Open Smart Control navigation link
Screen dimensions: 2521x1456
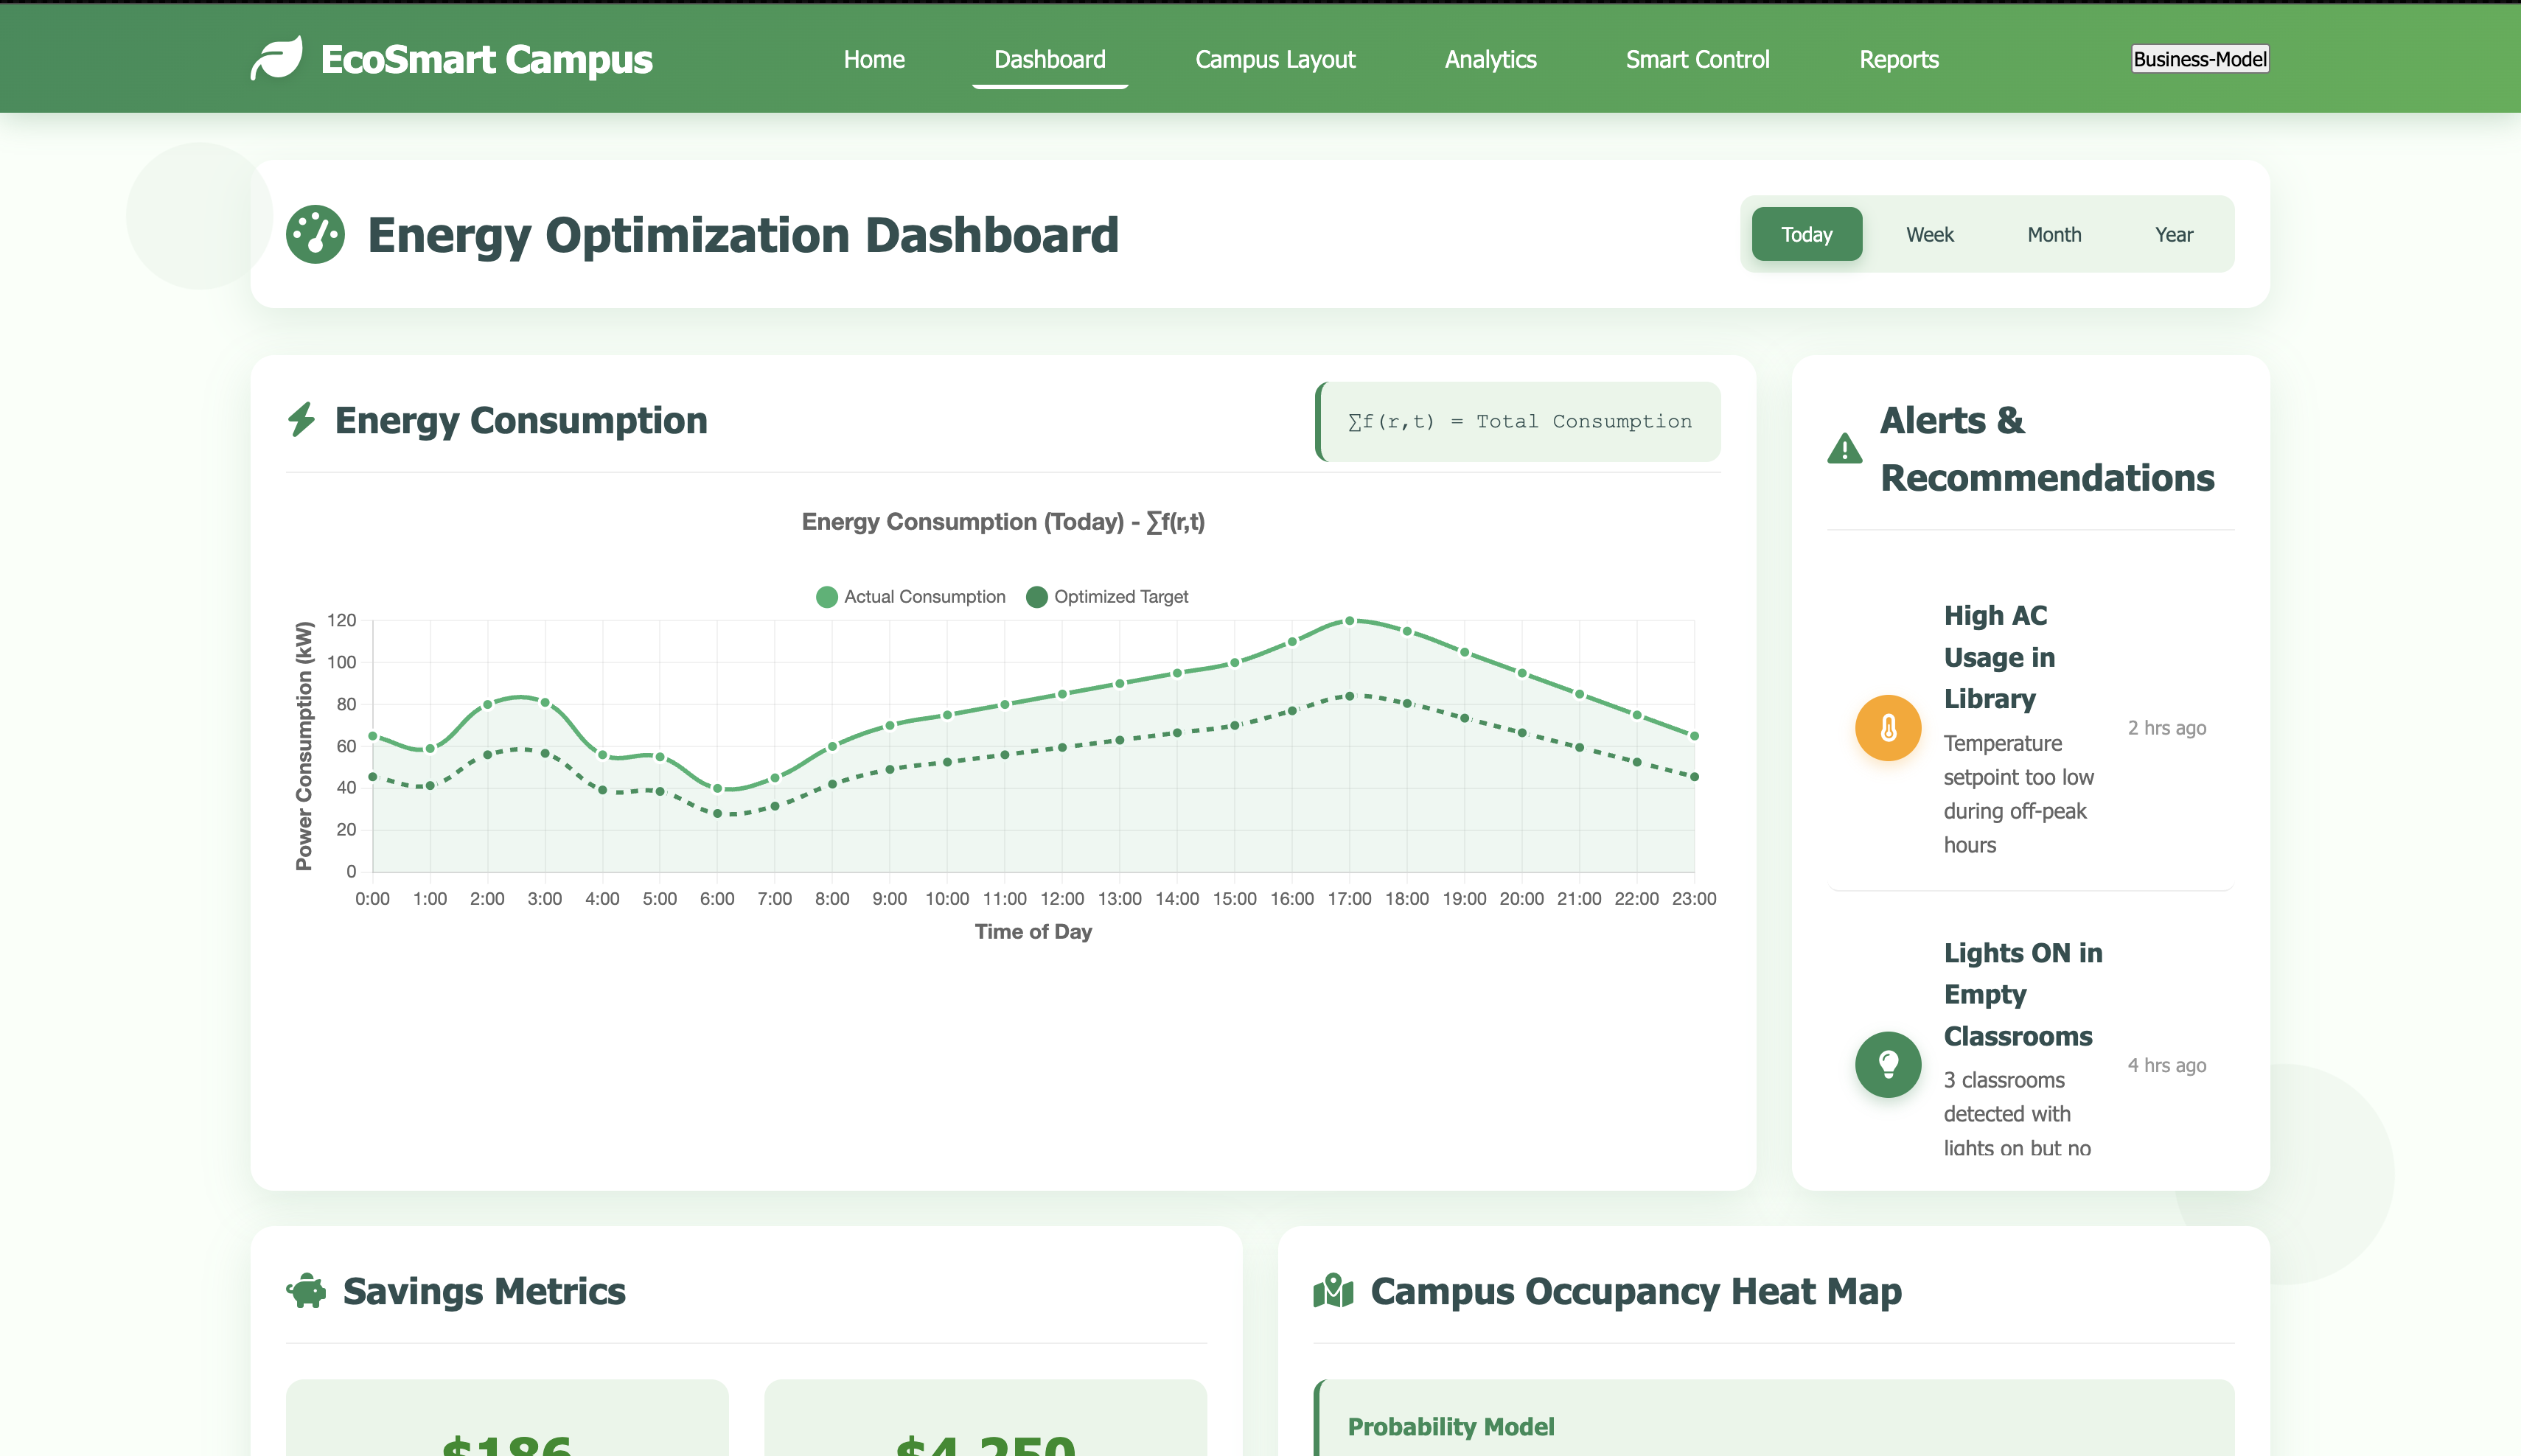click(1697, 59)
